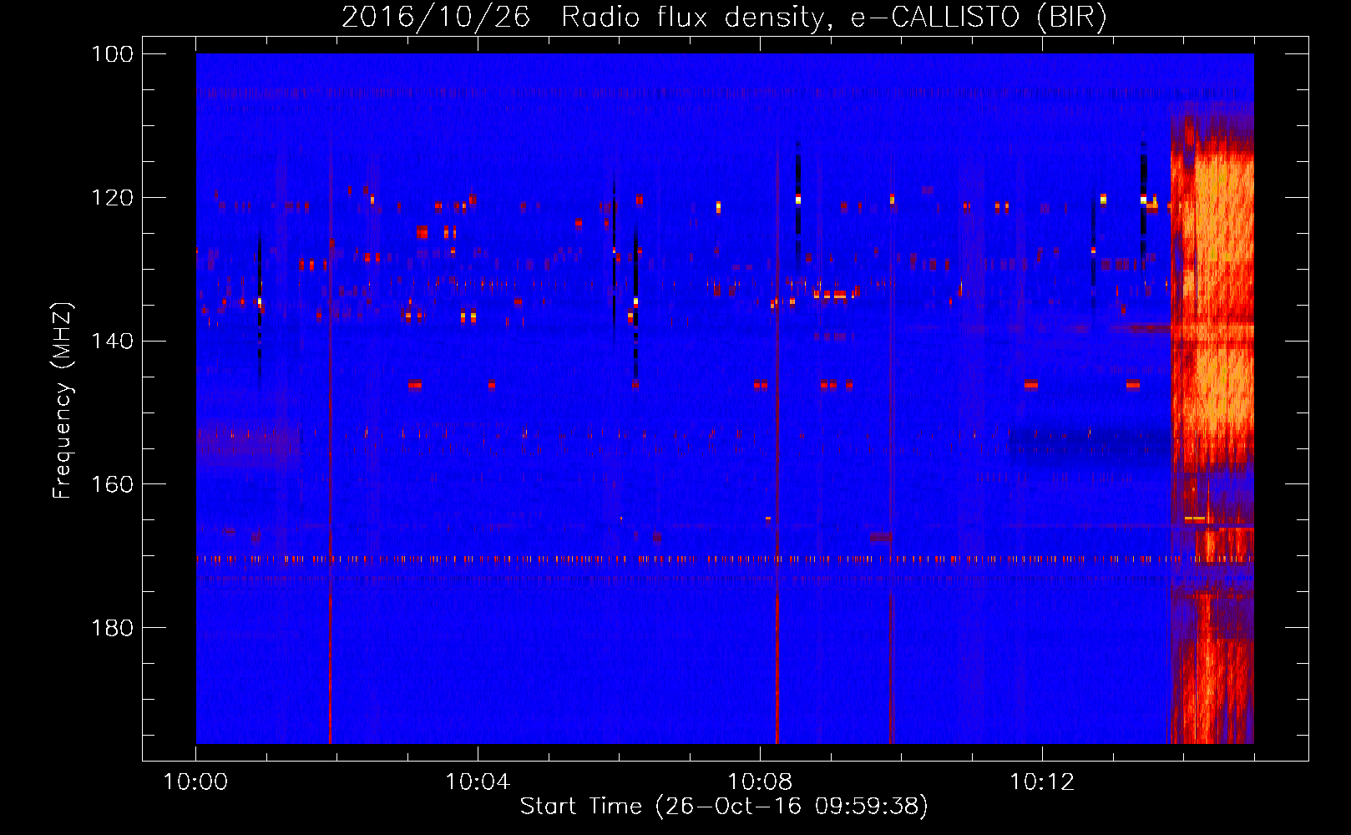Viewport: 1351px width, 835px height.
Task: Click the plot title '2016/10/26 Radio flux density'
Action: pyautogui.click(x=724, y=18)
